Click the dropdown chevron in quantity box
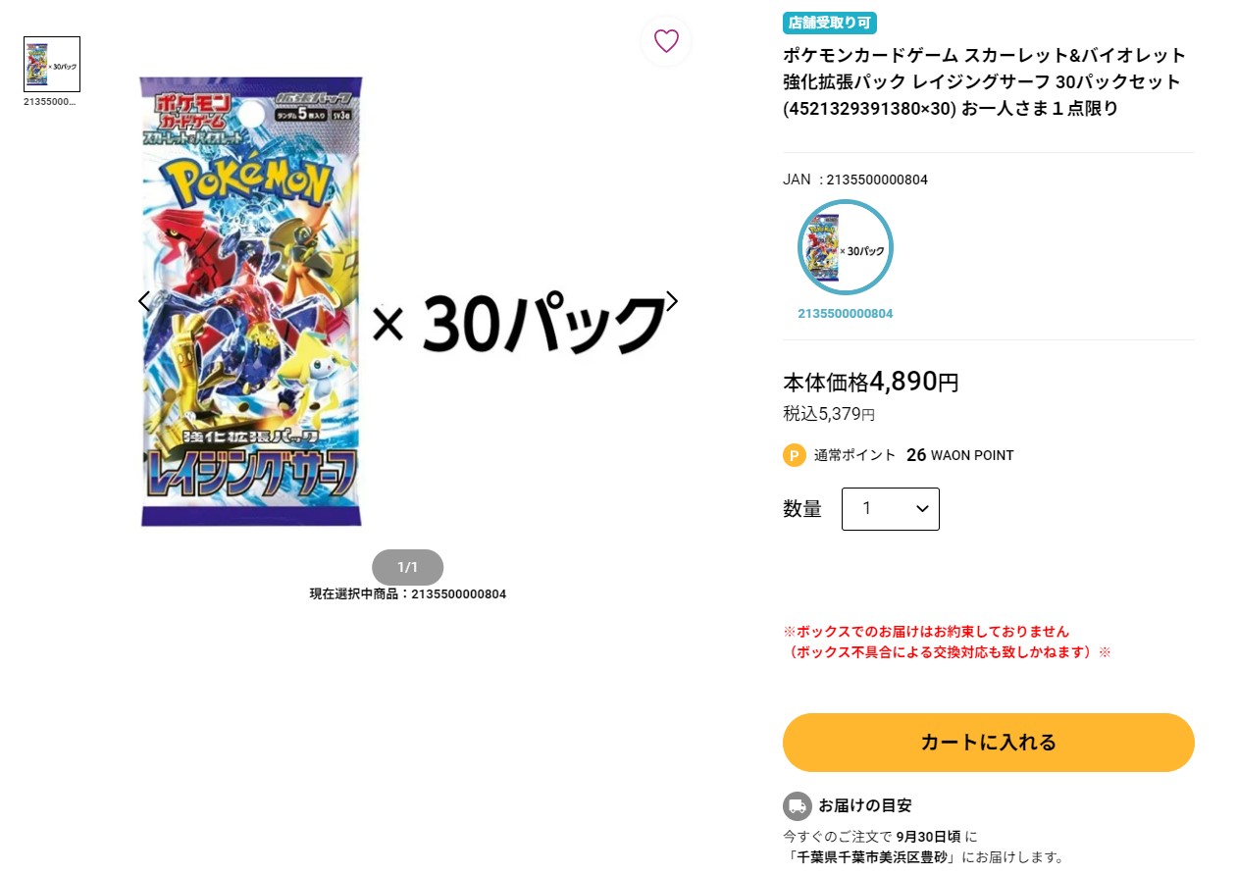Screen dimensions: 1237x875 click(x=922, y=509)
